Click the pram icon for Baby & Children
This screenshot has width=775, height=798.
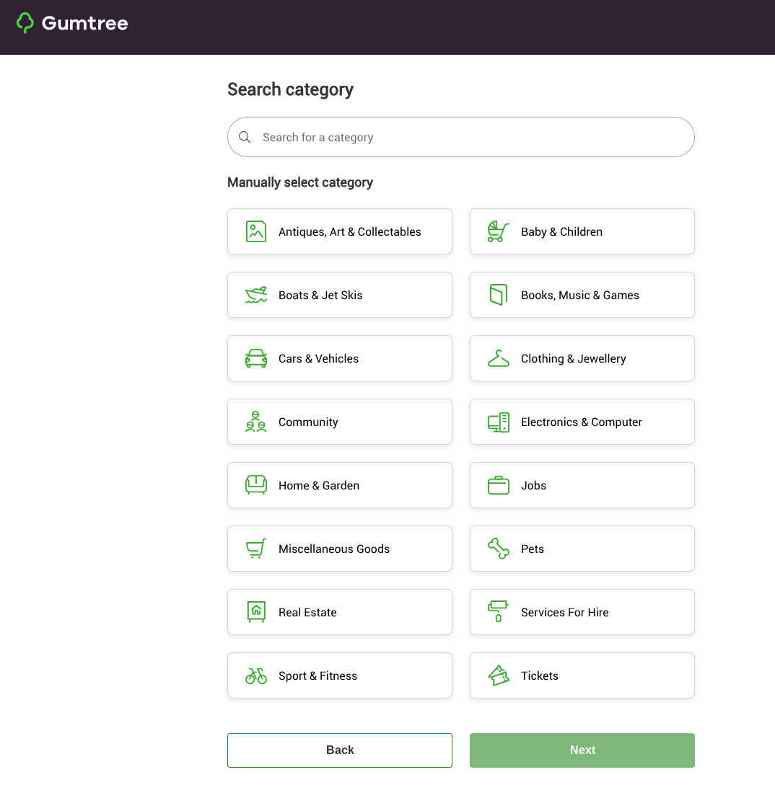[498, 231]
